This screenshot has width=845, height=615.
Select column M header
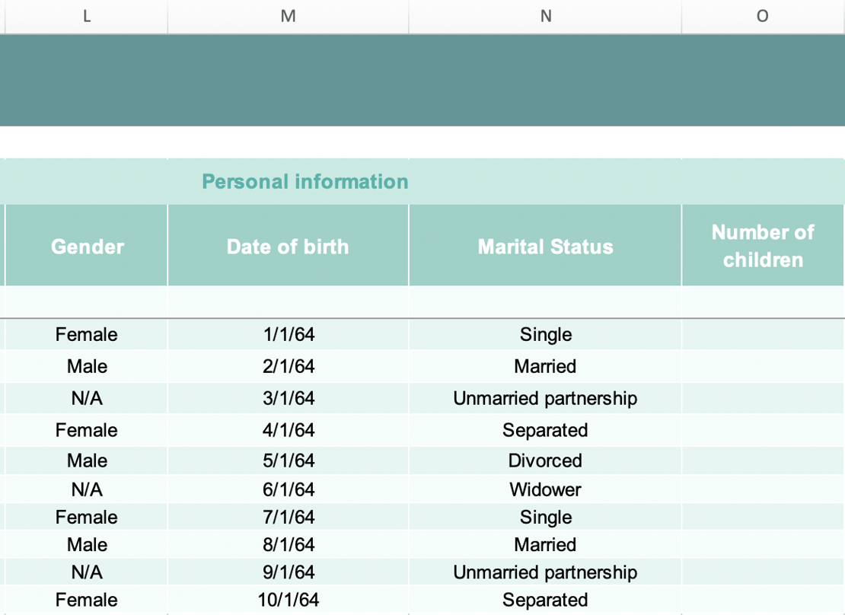click(x=288, y=16)
